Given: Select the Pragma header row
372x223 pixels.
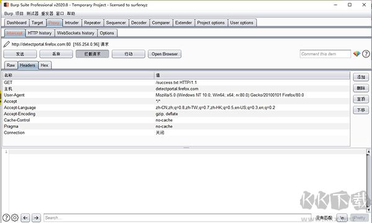Looking at the screenshot, I should pyautogui.click(x=176, y=126).
